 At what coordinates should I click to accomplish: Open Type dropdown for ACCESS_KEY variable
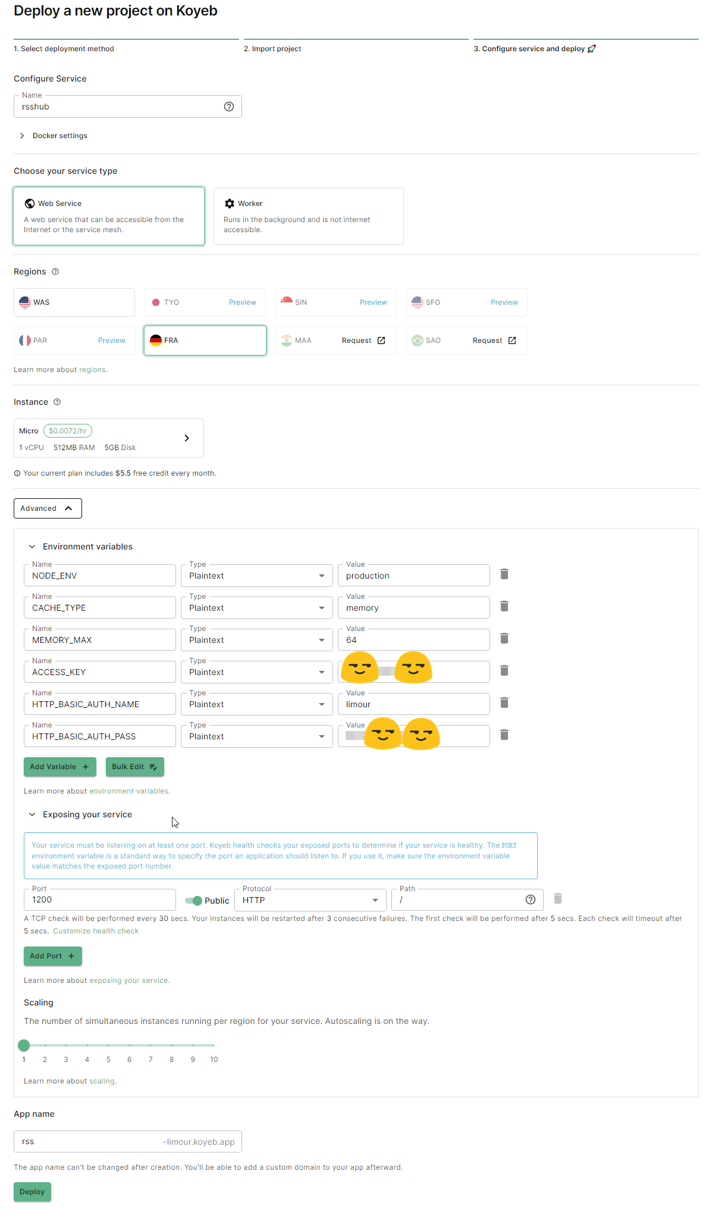click(256, 672)
